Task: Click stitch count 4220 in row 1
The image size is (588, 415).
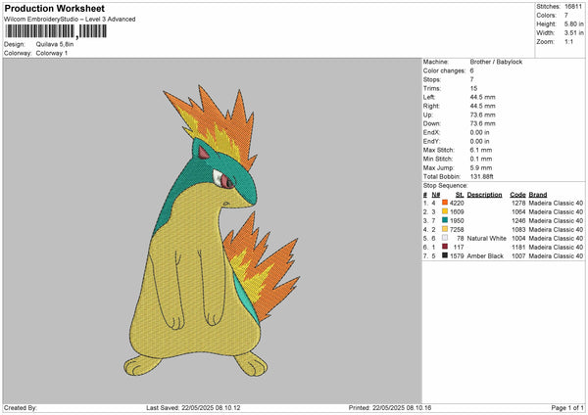Action: 457,203
